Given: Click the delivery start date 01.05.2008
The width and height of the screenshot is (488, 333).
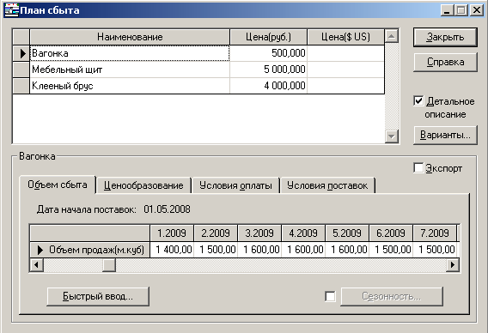Looking at the screenshot, I should [168, 209].
